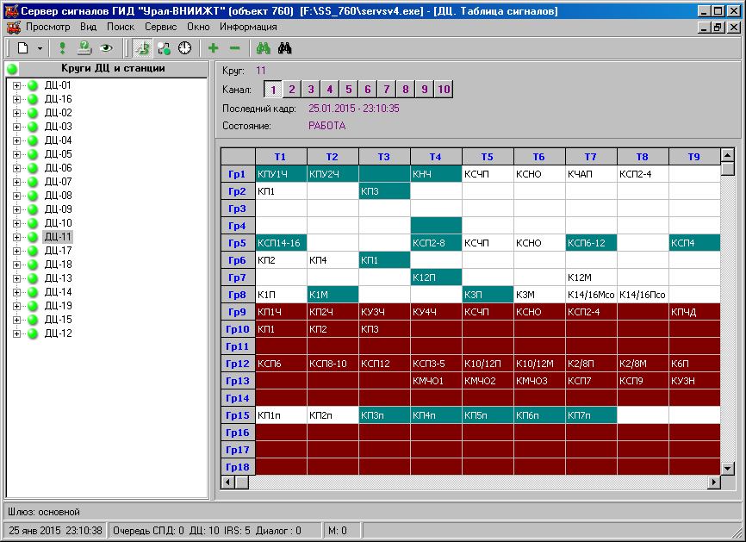Expand the ДЦ-11 tree node
Image resolution: width=746 pixels, height=542 pixels.
(x=16, y=237)
